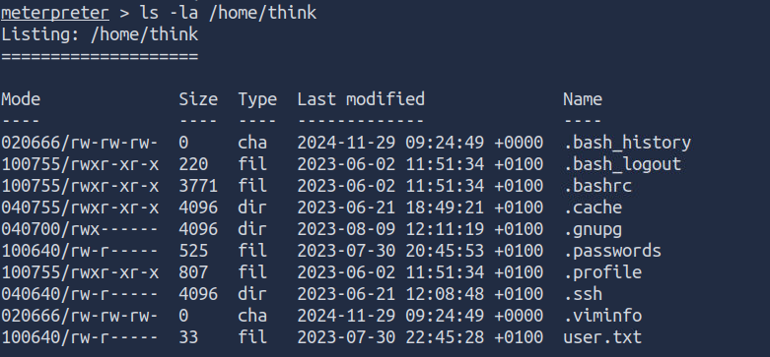The image size is (770, 357).
Task: Click the Name column header
Action: click(x=583, y=99)
